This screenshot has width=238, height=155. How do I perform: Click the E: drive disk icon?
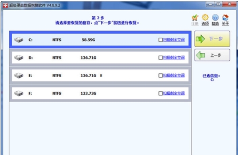coord(19,76)
